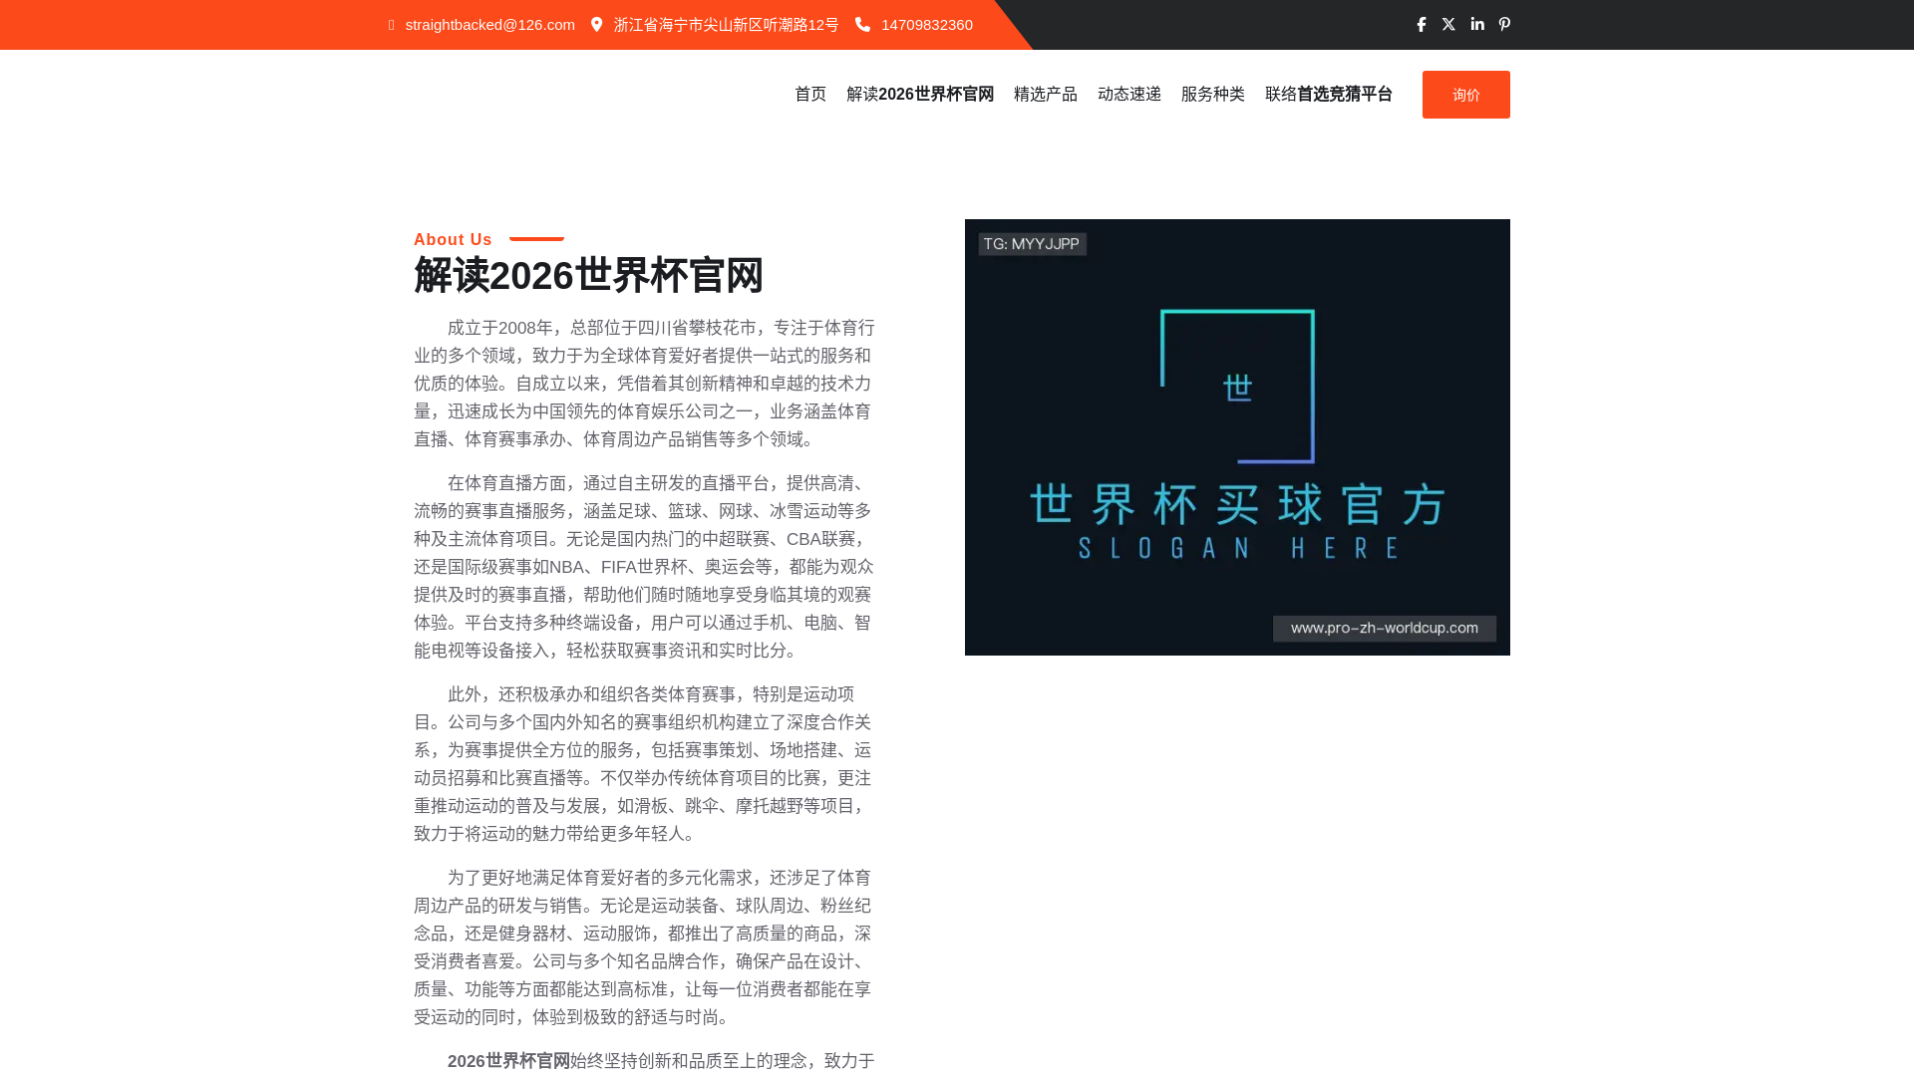Click the paragraph starting 为了更好地满足
1914x1076 pixels.
click(x=645, y=947)
